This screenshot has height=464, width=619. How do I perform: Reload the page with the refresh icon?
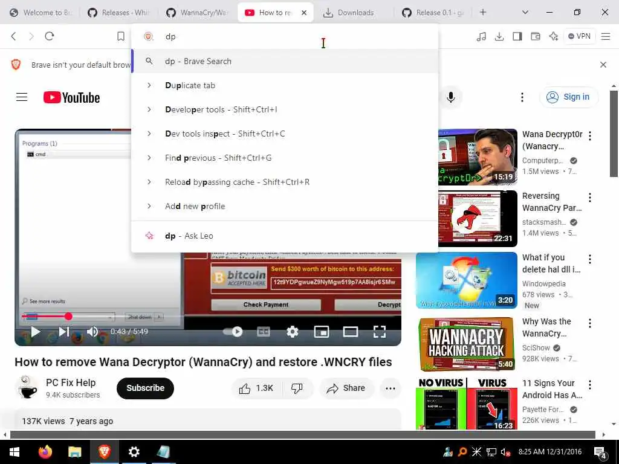click(x=50, y=36)
